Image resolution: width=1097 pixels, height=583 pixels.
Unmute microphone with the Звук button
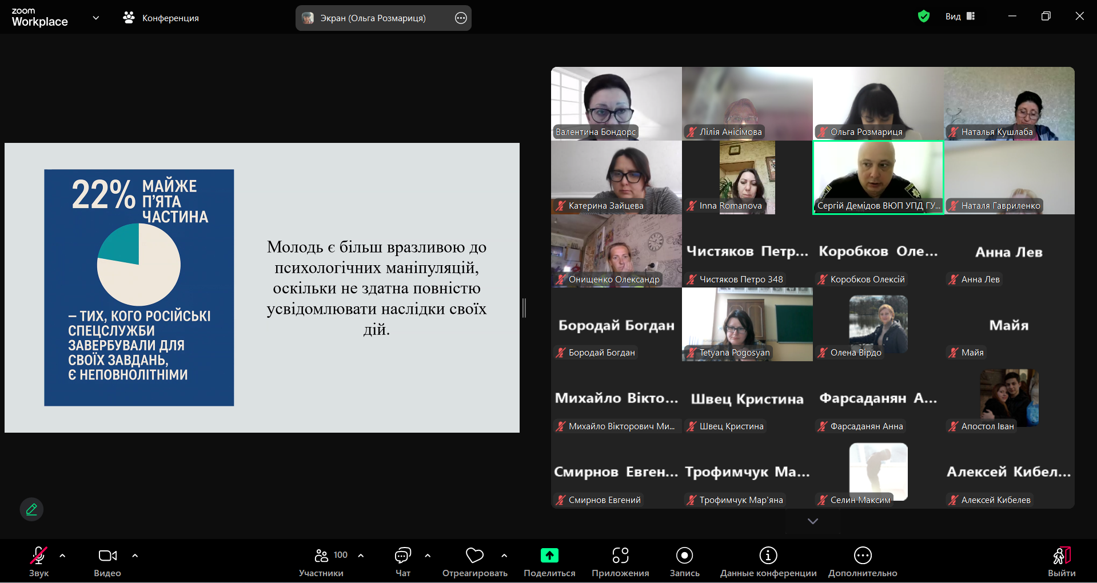coord(39,561)
